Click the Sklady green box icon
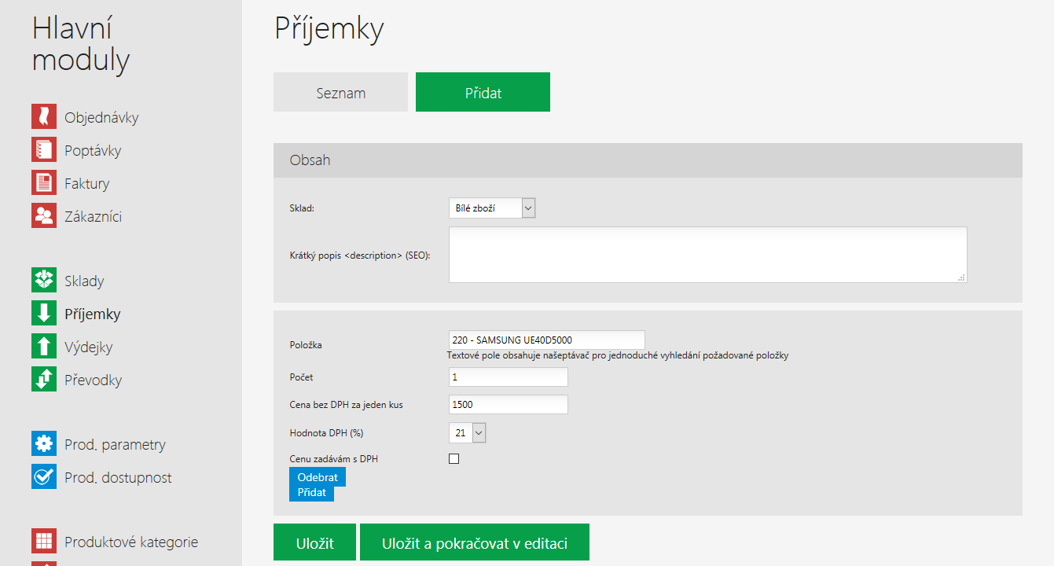Image resolution: width=1054 pixels, height=566 pixels. pos(44,280)
